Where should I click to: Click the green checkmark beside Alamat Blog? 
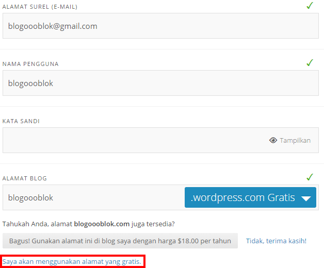point(310,177)
